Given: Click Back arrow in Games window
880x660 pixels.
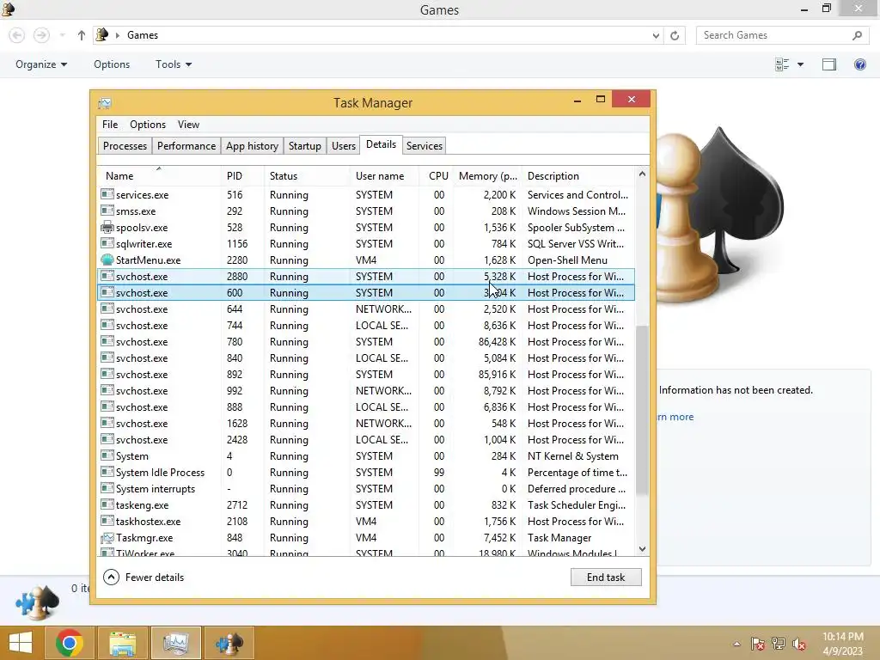Looking at the screenshot, I should pyautogui.click(x=17, y=35).
